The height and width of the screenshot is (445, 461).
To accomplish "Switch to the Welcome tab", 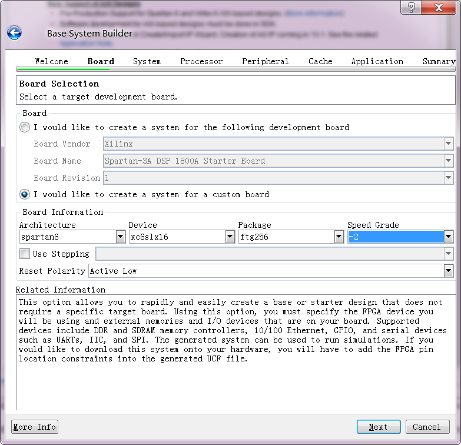I will (x=51, y=61).
